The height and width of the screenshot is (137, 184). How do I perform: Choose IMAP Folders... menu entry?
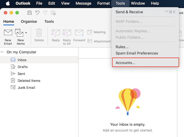click(x=145, y=21)
